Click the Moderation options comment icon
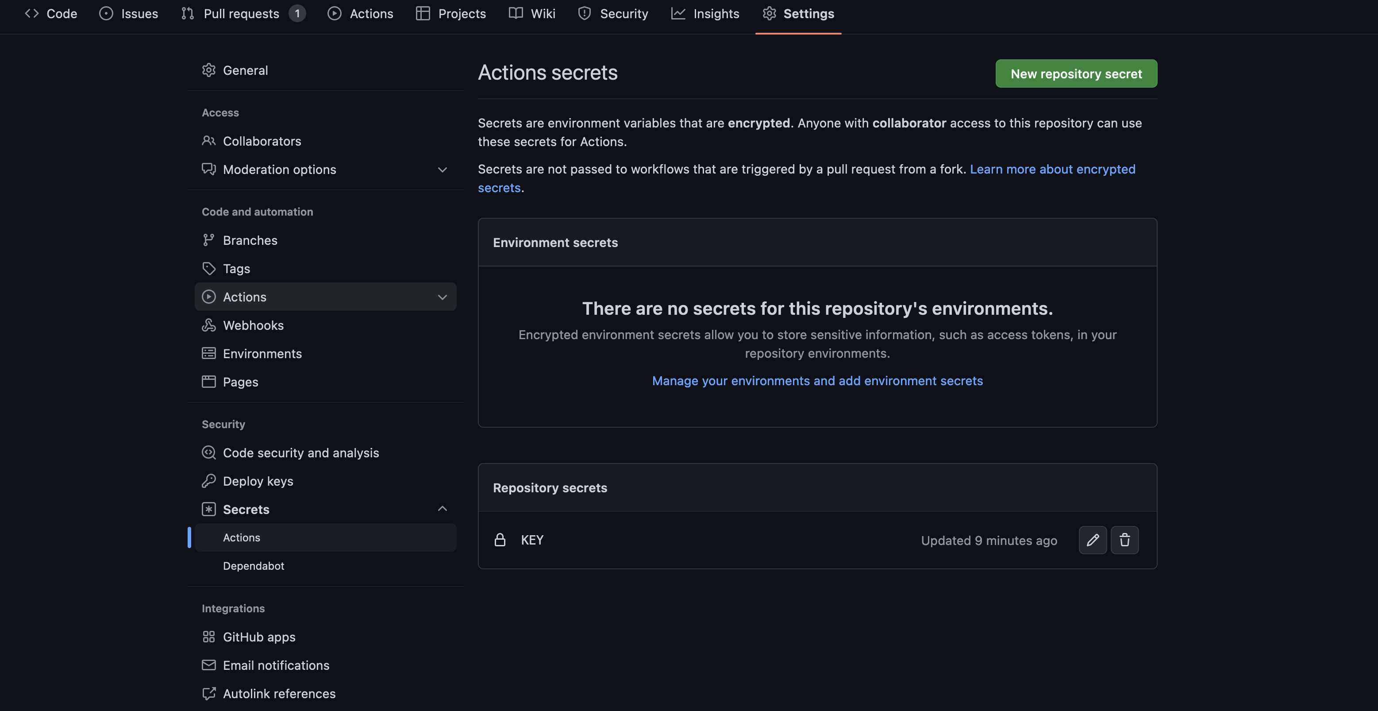This screenshot has height=711, width=1378. point(208,169)
